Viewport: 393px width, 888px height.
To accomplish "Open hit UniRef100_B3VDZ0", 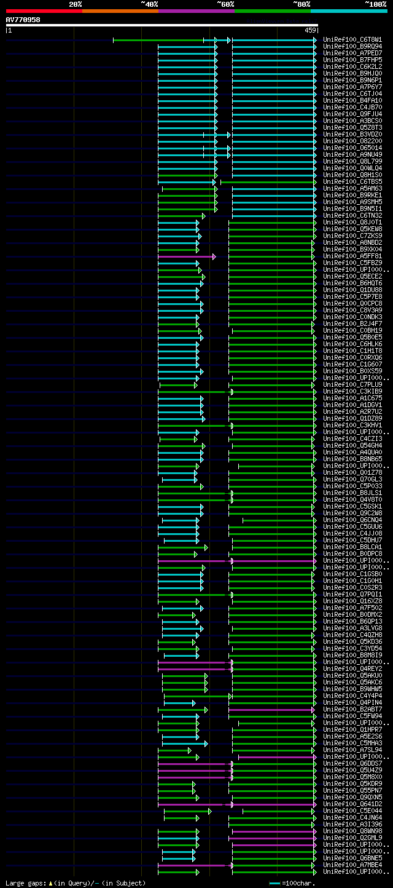I will pyautogui.click(x=352, y=134).
